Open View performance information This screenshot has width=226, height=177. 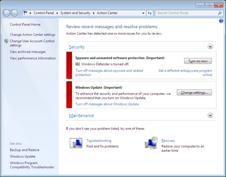33,58
